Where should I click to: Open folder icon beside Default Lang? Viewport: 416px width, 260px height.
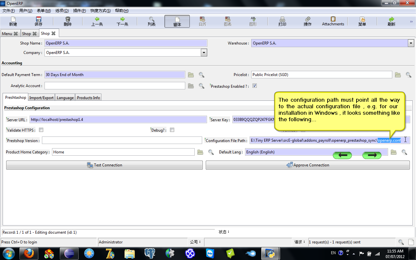(x=394, y=152)
